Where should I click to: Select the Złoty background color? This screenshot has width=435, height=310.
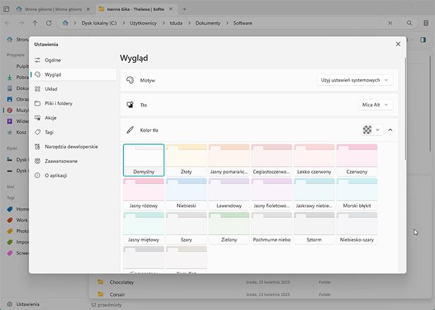click(186, 160)
